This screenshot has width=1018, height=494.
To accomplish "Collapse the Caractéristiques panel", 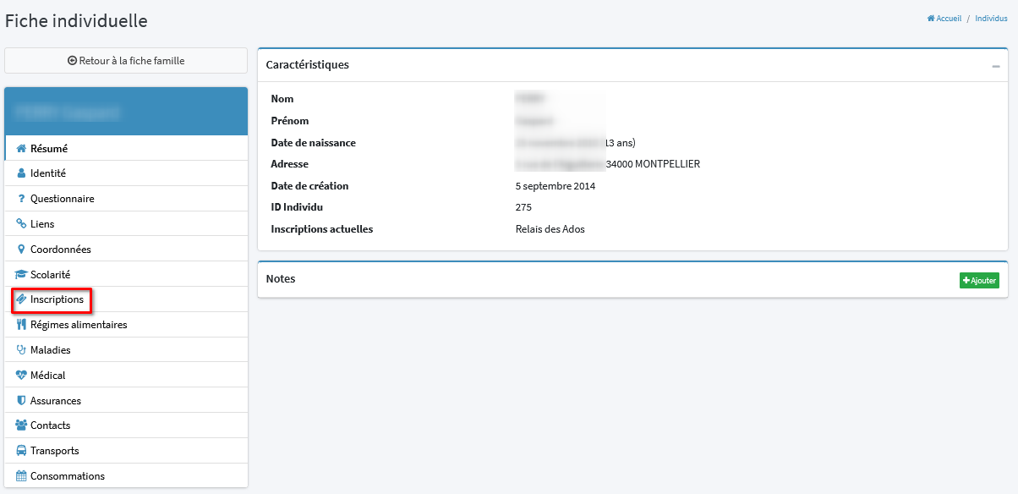I will [995, 66].
